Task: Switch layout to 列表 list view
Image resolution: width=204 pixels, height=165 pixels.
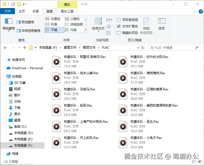Action: pos(51,24)
